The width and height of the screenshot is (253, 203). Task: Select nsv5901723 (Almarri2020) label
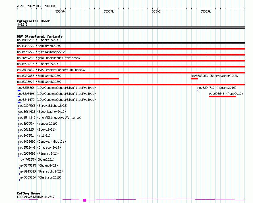tap(38, 64)
